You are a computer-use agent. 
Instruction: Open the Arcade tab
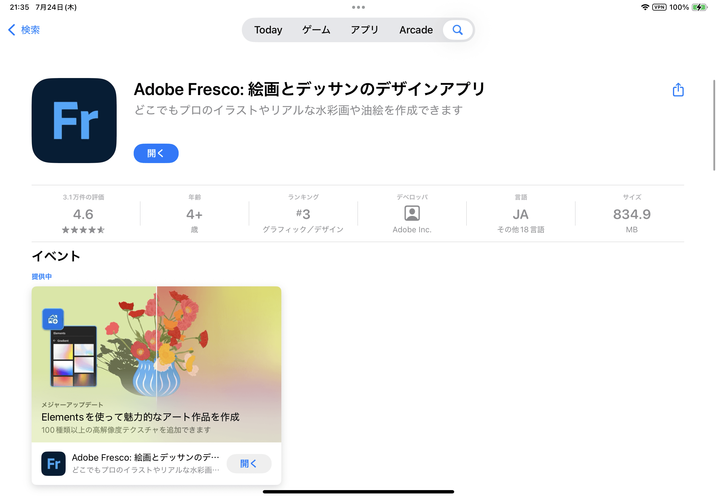coord(416,30)
